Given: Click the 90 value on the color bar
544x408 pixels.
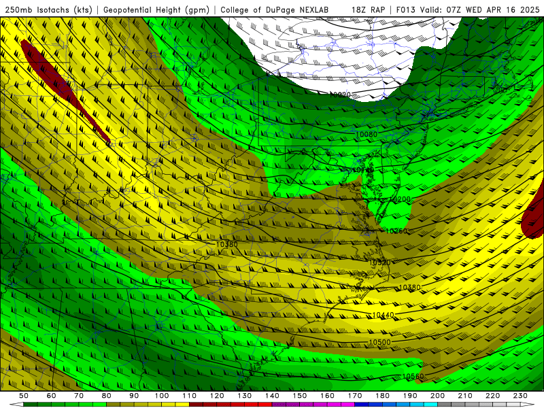Looking at the screenshot, I should pyautogui.click(x=134, y=396).
